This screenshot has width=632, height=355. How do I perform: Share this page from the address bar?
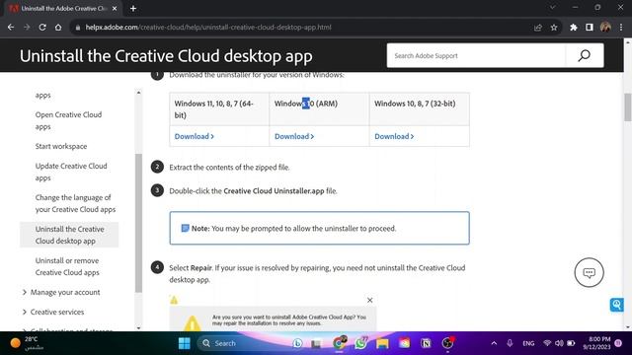click(x=538, y=28)
